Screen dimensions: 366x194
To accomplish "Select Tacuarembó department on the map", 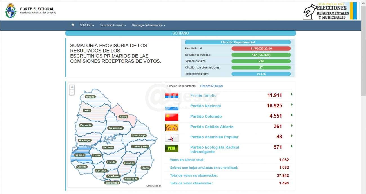I will coord(115,128).
